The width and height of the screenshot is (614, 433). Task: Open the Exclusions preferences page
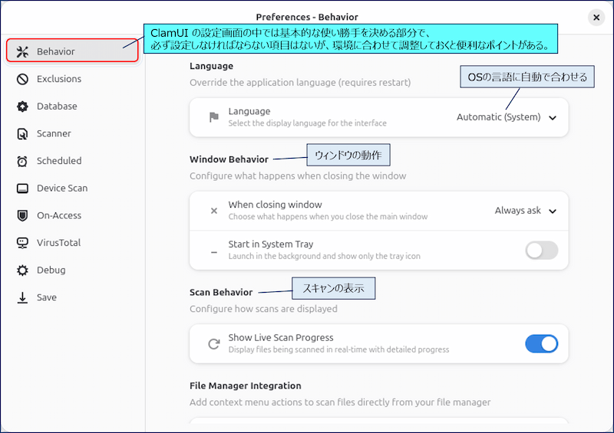[x=72, y=79]
